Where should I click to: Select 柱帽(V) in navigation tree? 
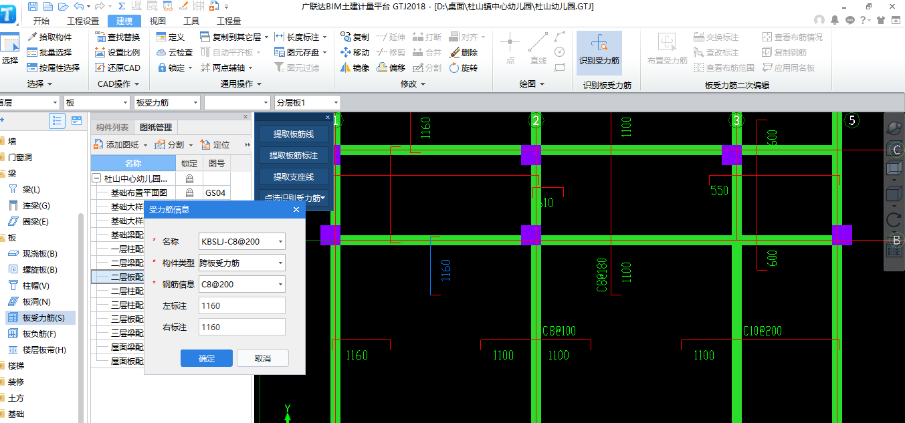[x=36, y=285]
